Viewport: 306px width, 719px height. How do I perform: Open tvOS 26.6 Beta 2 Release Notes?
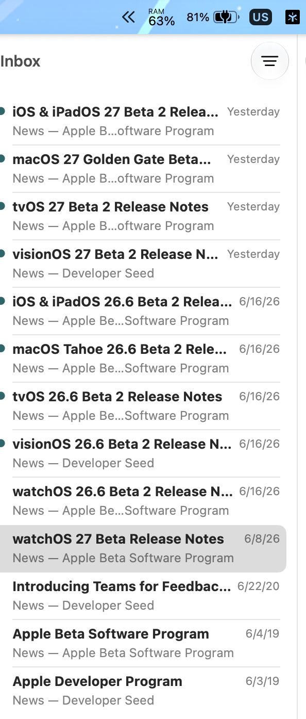click(140, 406)
